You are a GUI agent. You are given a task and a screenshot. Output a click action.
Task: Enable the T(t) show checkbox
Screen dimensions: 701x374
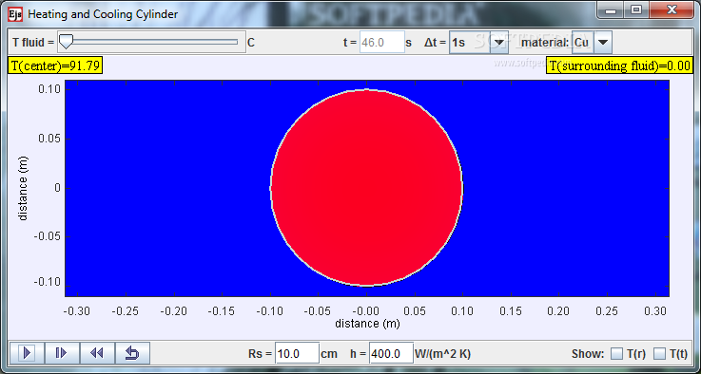(659, 354)
